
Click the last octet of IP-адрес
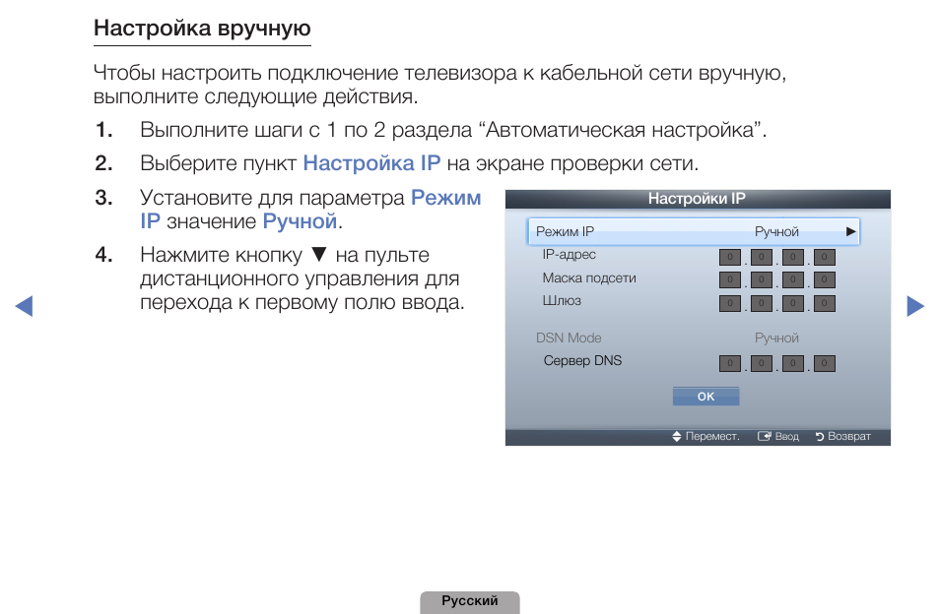[825, 258]
